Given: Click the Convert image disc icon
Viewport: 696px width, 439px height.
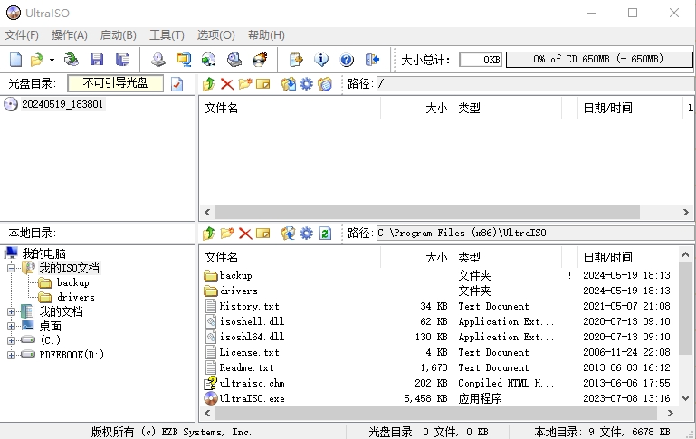Looking at the screenshot, I should point(209,60).
